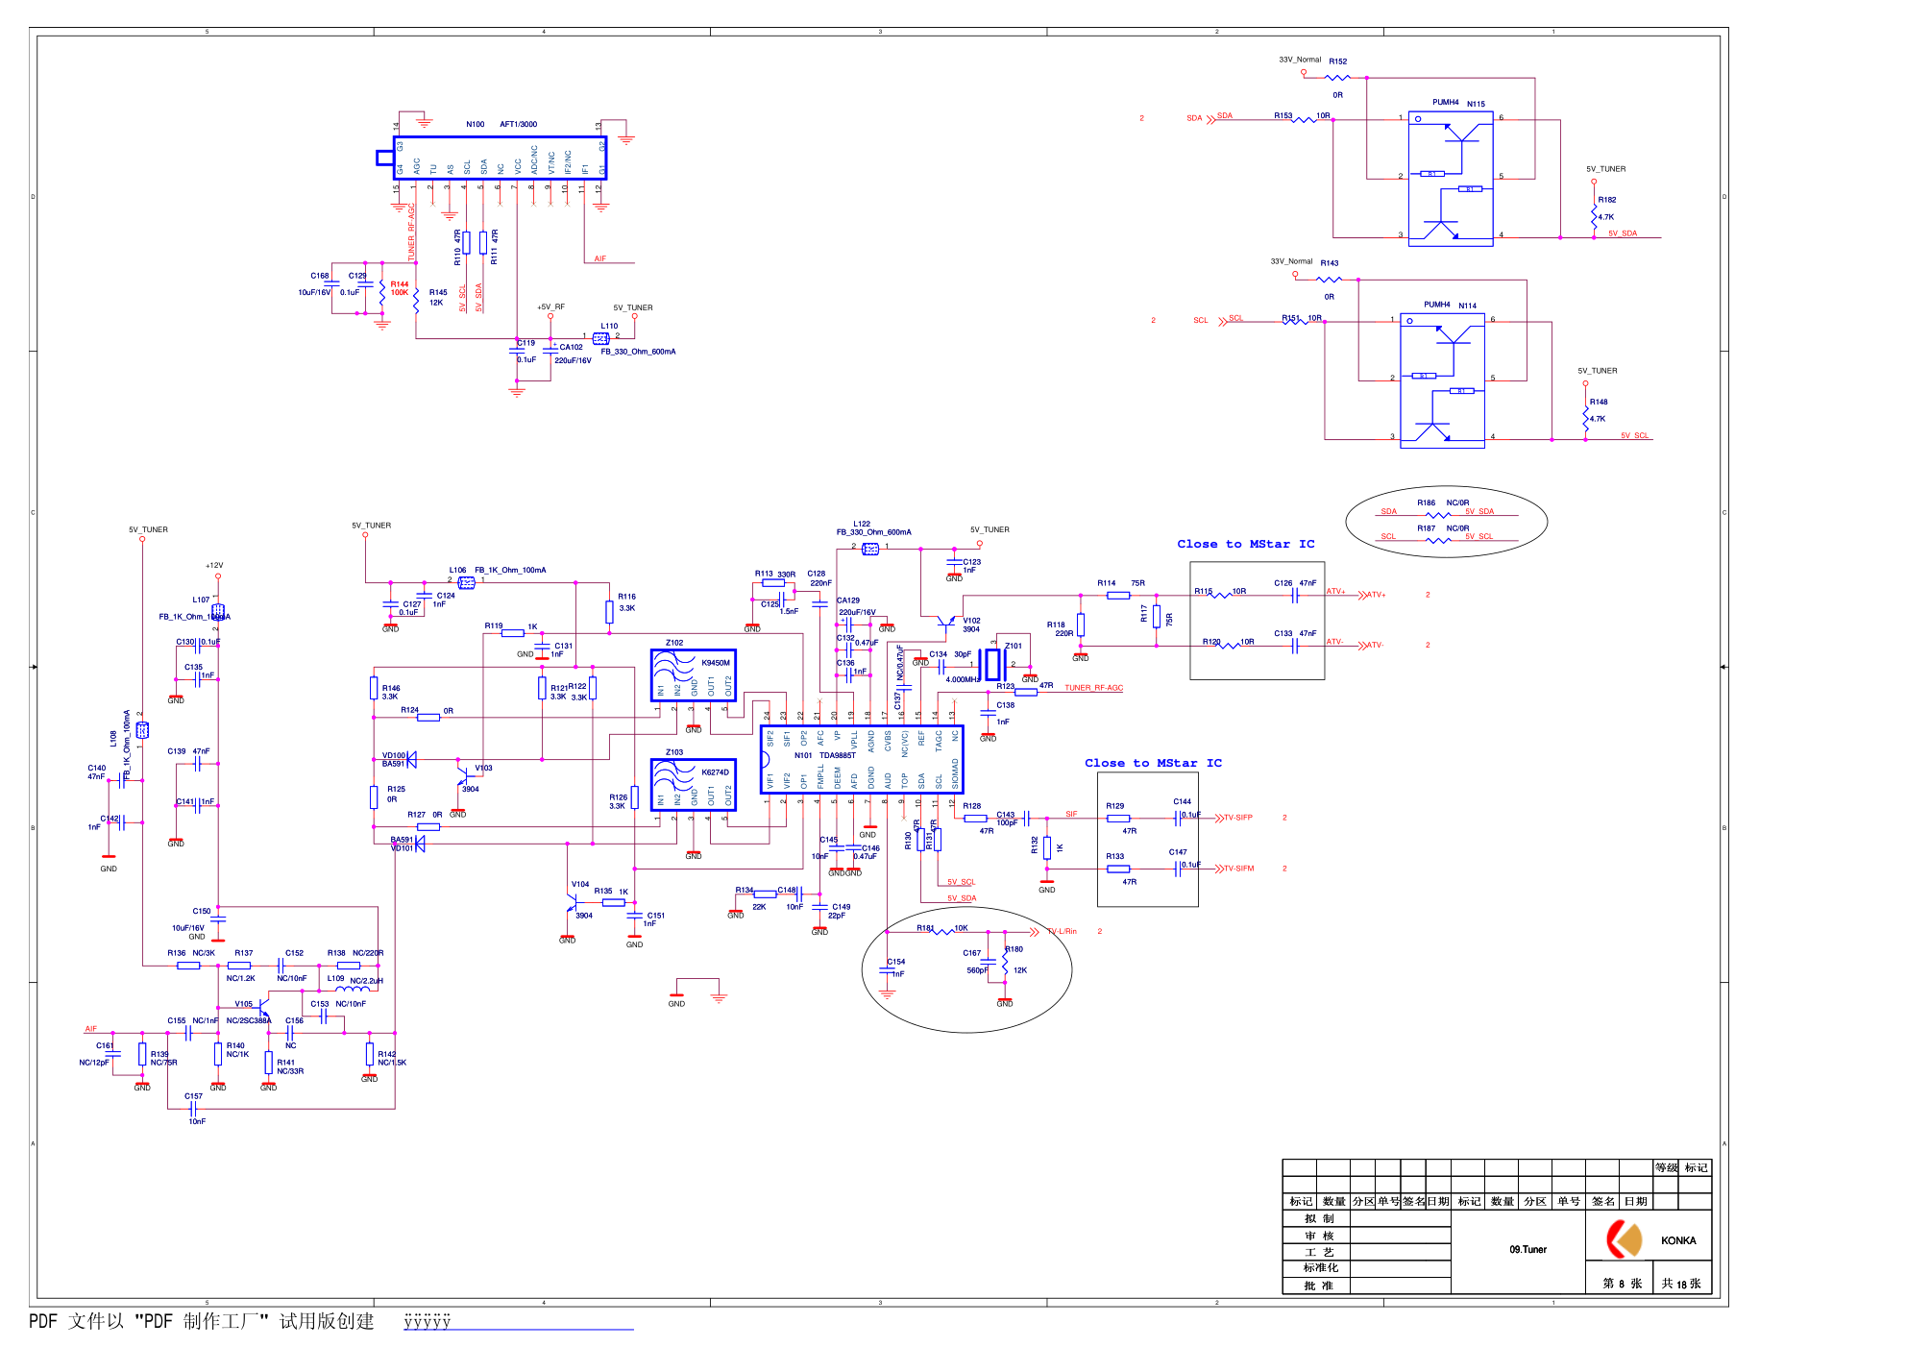Click the FB_330_Ohm_600mA label under L110
This screenshot has width=1906, height=1347.
pyautogui.click(x=638, y=352)
